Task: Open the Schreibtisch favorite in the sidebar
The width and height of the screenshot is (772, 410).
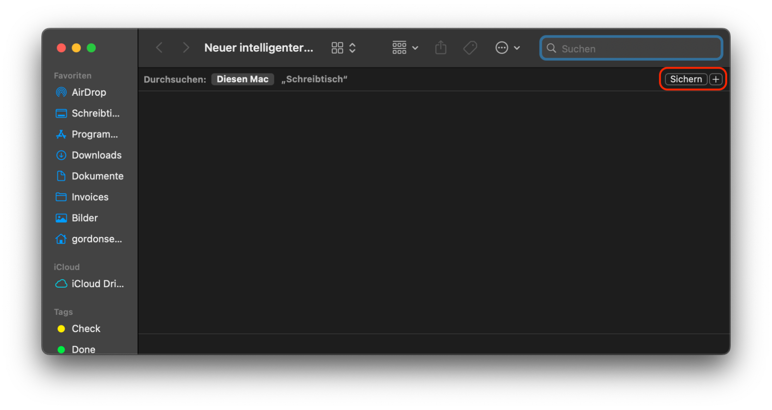Action: (x=96, y=113)
